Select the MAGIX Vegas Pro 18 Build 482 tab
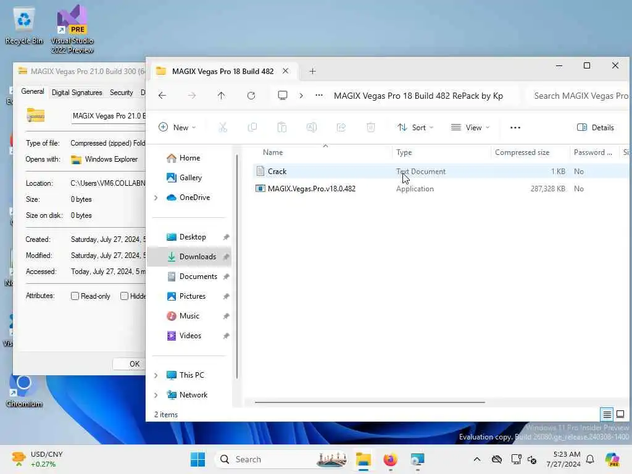 (222, 72)
